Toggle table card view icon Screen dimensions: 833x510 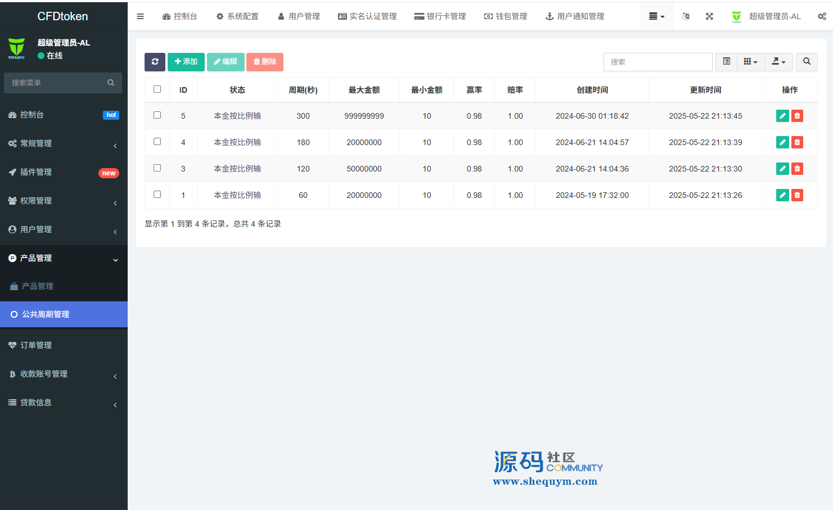coord(726,62)
